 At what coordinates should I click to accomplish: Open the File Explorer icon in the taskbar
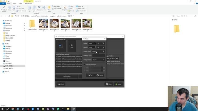[x=68, y=109]
